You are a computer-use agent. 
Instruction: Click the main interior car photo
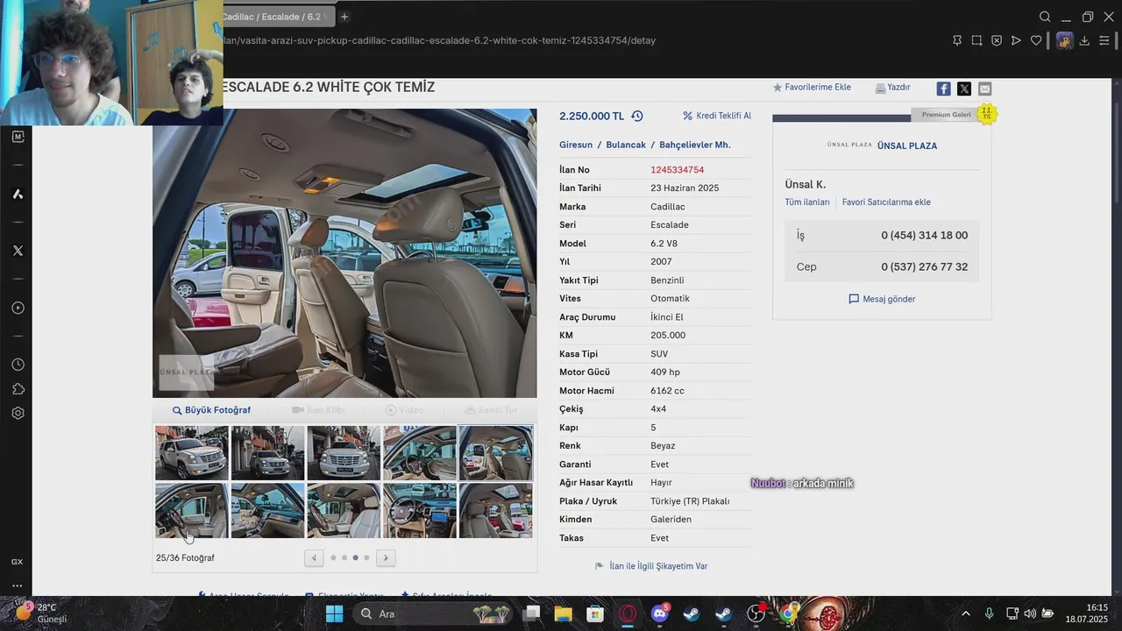344,253
